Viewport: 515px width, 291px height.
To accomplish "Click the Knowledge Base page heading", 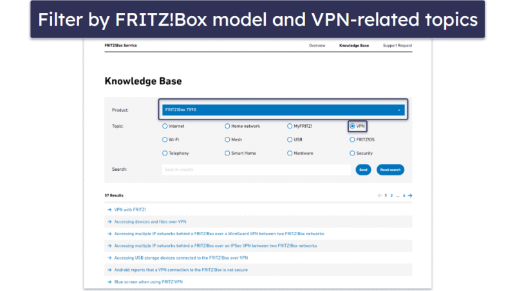I will [x=143, y=81].
